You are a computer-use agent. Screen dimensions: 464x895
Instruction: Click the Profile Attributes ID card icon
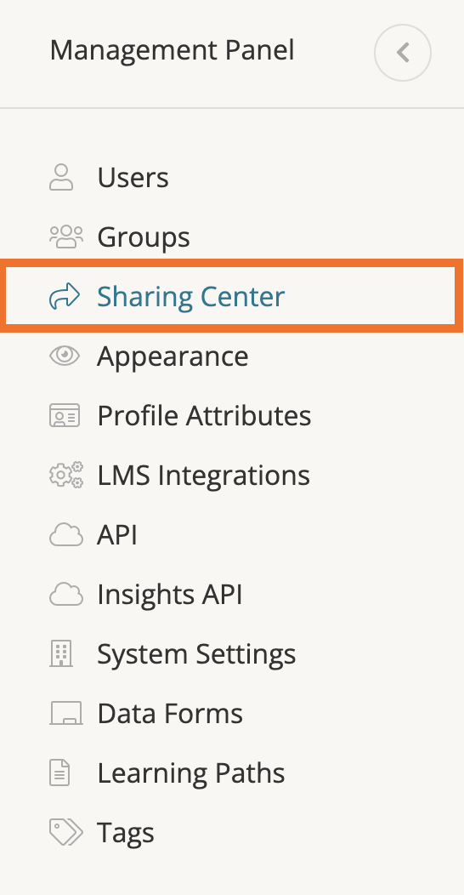pos(65,415)
